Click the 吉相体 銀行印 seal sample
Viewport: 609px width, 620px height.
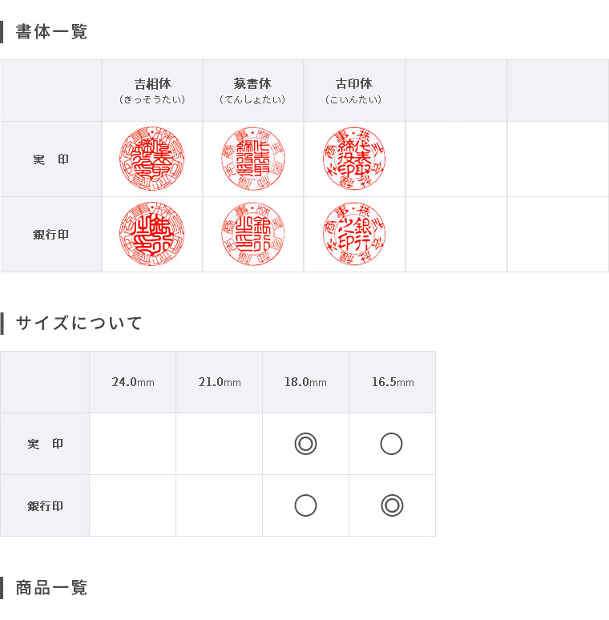pos(152,234)
